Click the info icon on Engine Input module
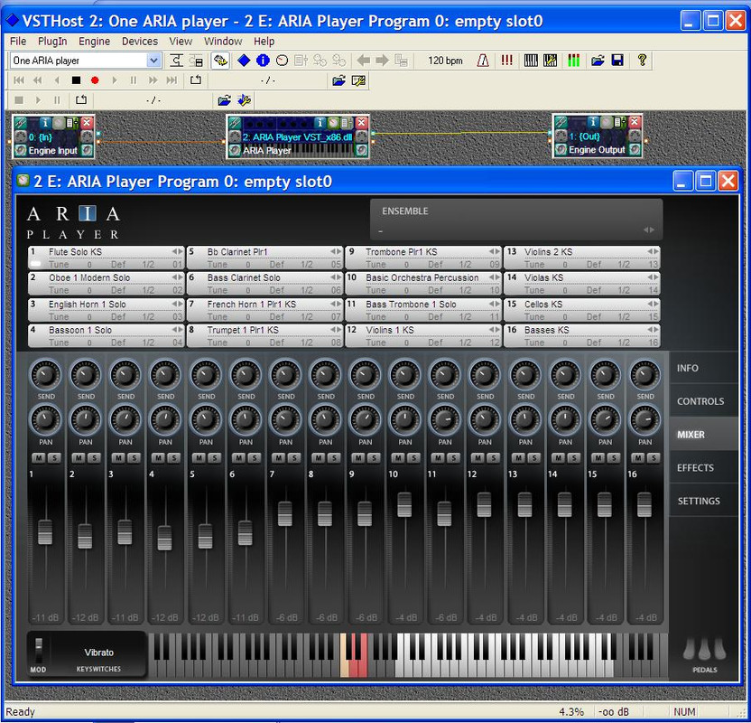 [x=45, y=123]
